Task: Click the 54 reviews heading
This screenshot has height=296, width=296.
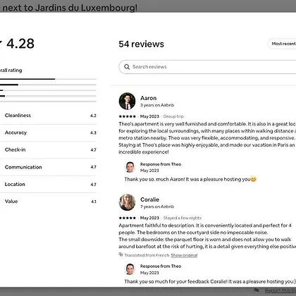Action: pyautogui.click(x=142, y=44)
